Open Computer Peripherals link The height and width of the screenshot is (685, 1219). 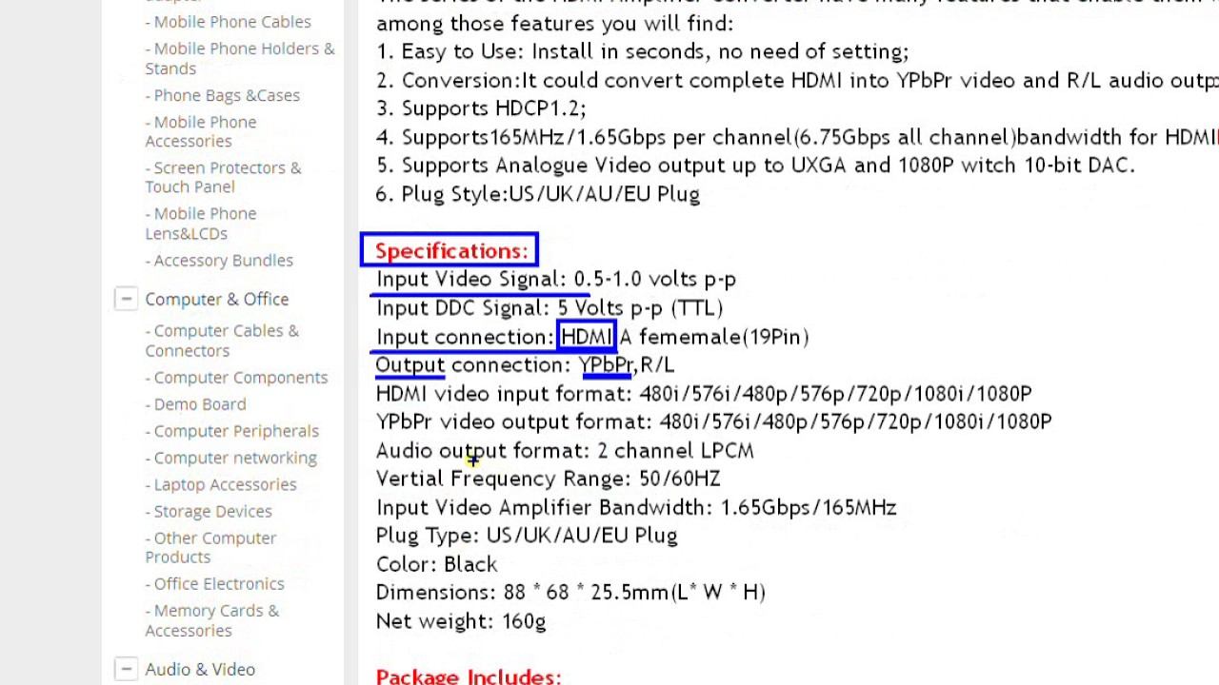pos(232,431)
